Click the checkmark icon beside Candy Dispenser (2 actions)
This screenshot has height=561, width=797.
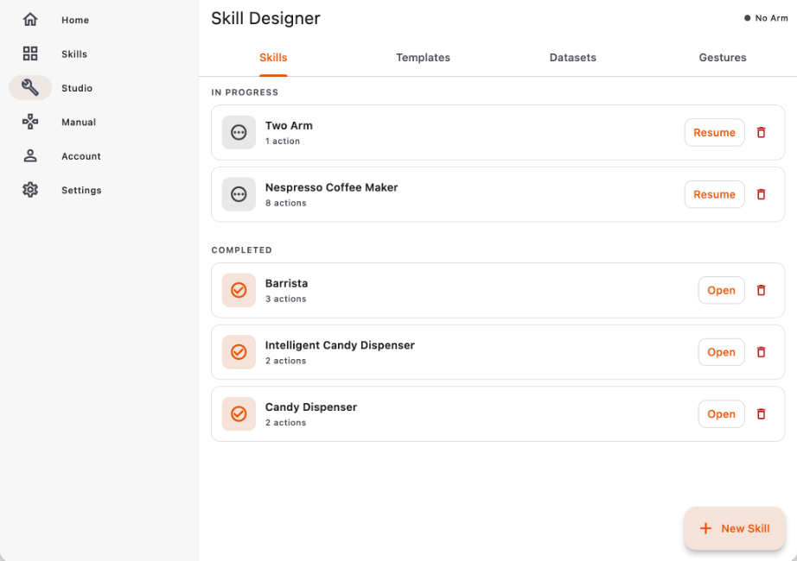pyautogui.click(x=239, y=414)
